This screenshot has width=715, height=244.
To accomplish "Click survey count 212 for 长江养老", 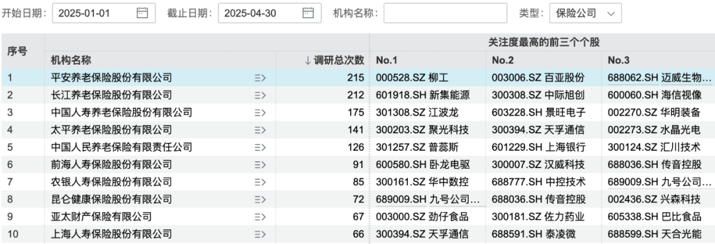I will [356, 95].
